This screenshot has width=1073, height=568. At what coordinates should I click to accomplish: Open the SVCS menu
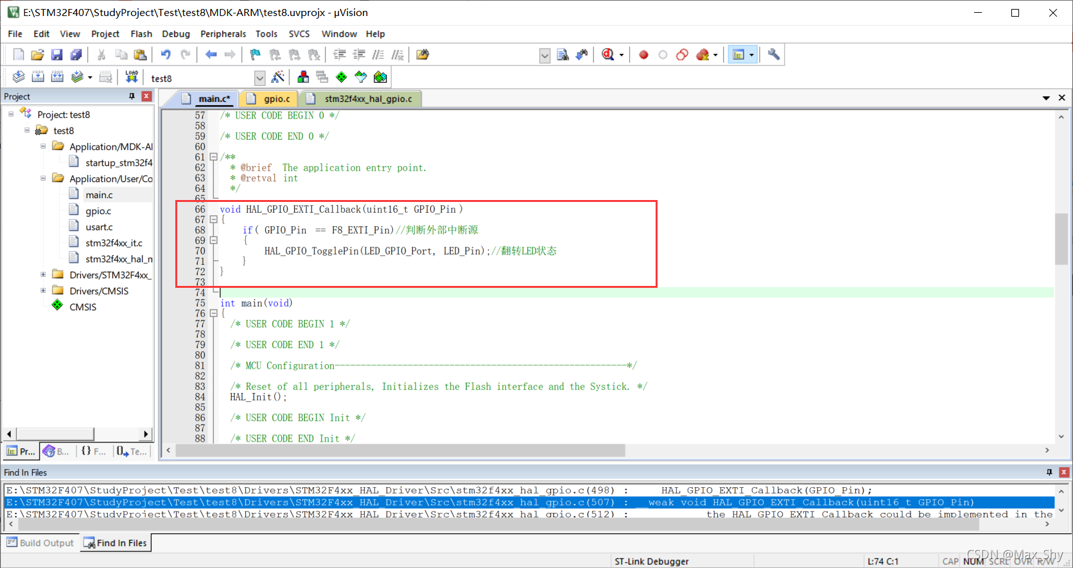click(x=299, y=34)
